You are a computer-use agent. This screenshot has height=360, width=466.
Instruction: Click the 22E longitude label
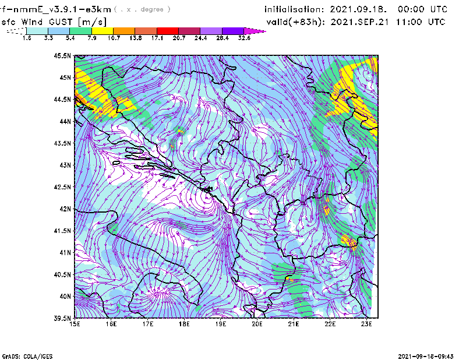(x=330, y=324)
